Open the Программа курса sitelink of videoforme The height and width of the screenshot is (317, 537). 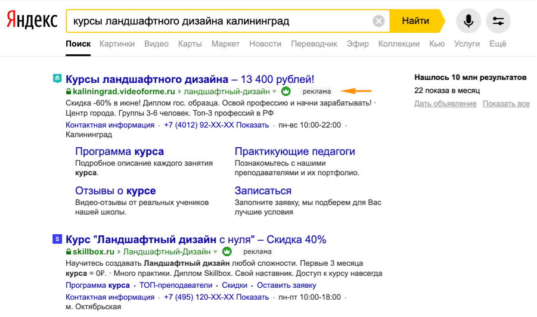(x=119, y=151)
